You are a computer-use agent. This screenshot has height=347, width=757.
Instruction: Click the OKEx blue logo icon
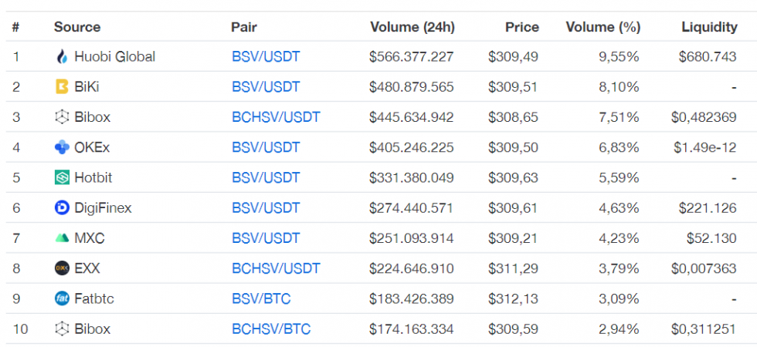click(x=63, y=147)
